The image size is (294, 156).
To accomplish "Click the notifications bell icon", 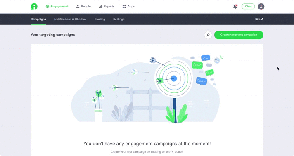I will (x=235, y=7).
